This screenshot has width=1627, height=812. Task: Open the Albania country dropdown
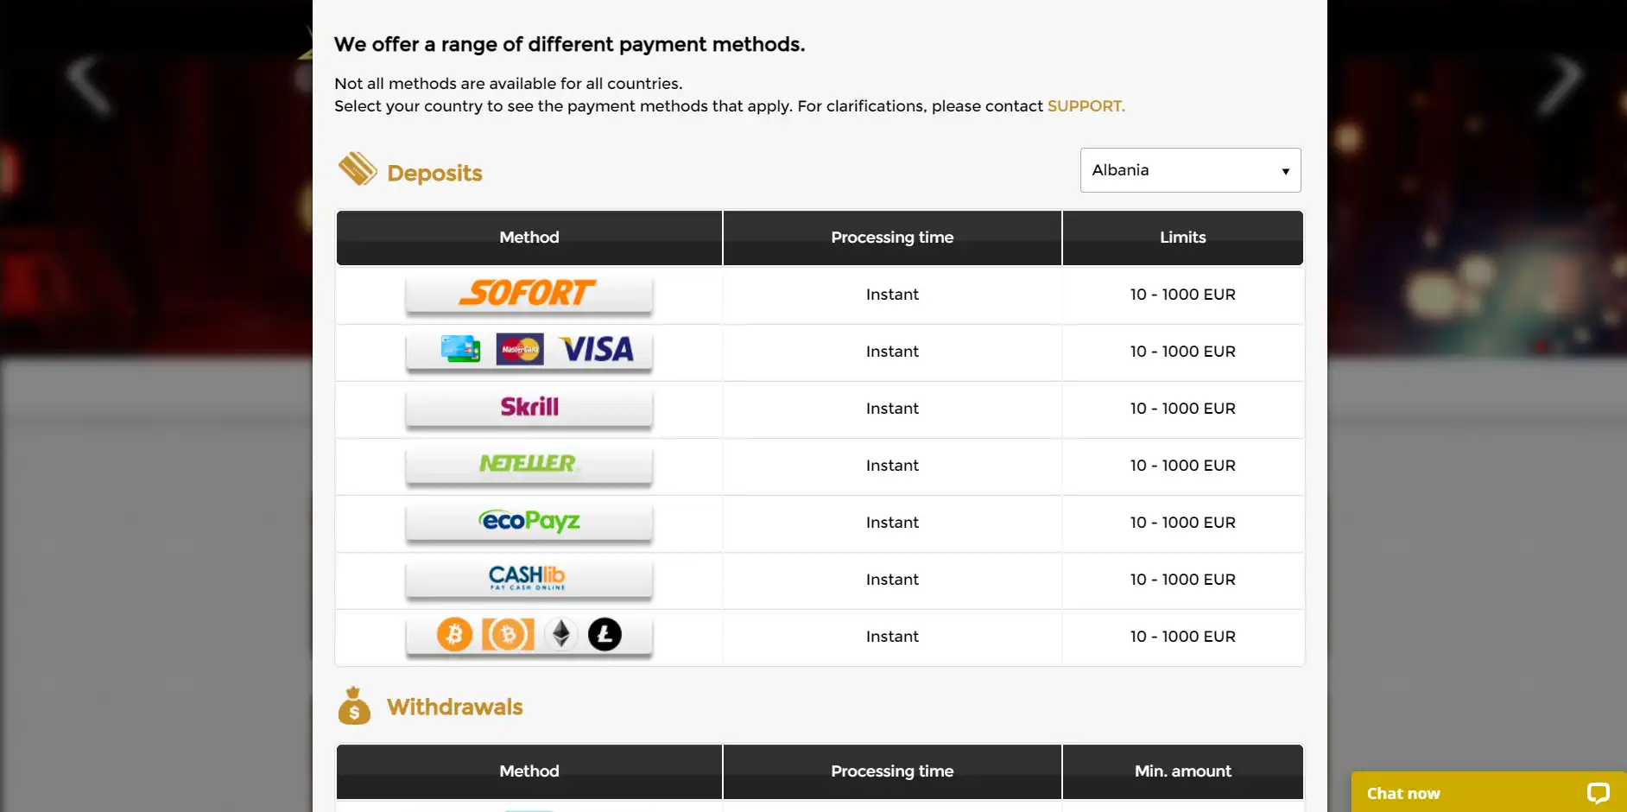(x=1190, y=170)
